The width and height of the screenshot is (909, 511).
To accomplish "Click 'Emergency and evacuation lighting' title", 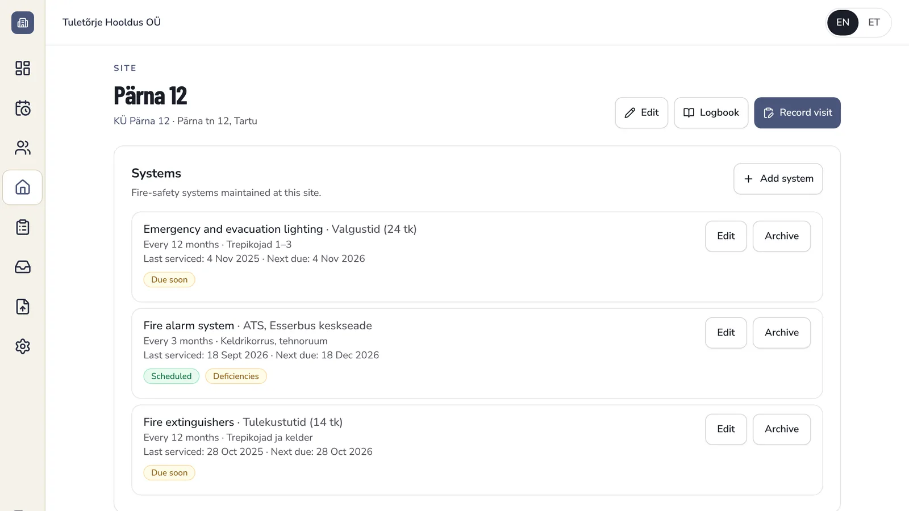I will point(233,229).
